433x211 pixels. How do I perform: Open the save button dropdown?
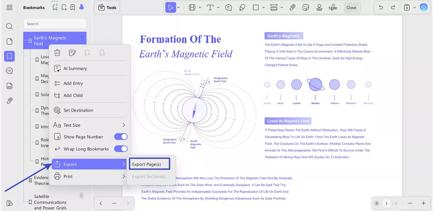coord(415,7)
